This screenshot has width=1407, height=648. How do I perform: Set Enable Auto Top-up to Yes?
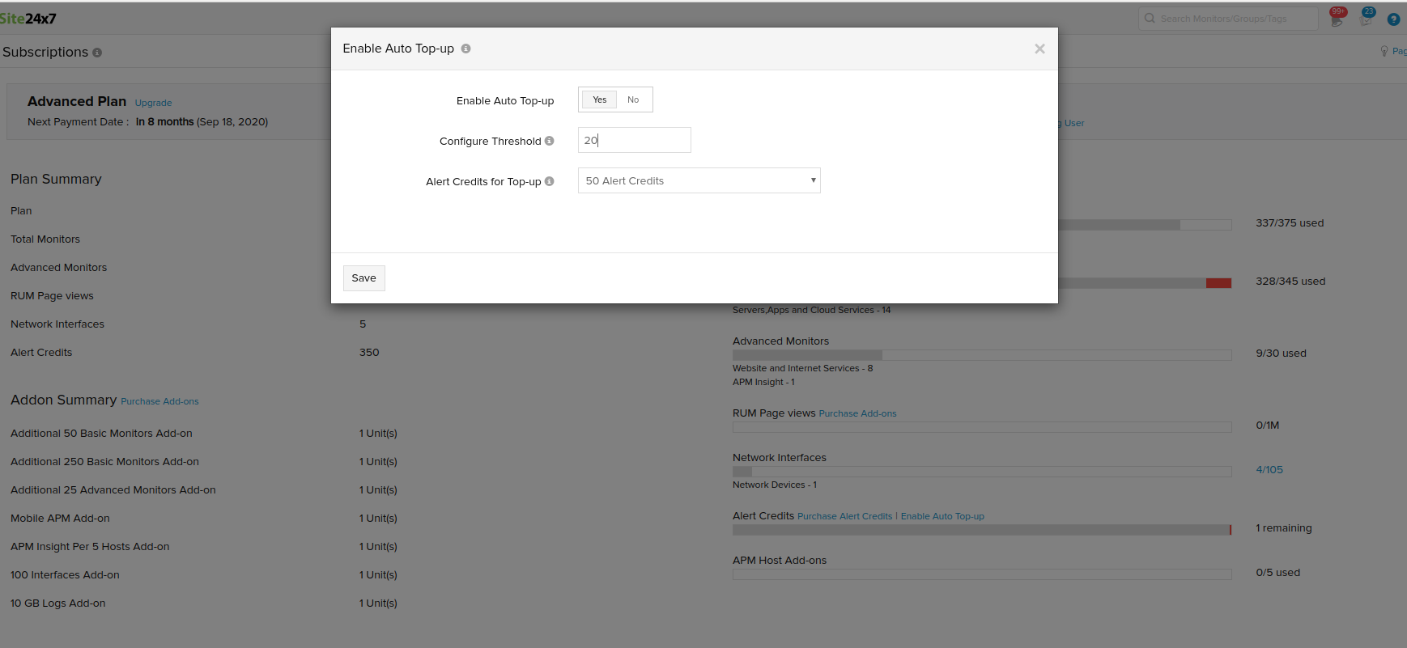coord(599,100)
